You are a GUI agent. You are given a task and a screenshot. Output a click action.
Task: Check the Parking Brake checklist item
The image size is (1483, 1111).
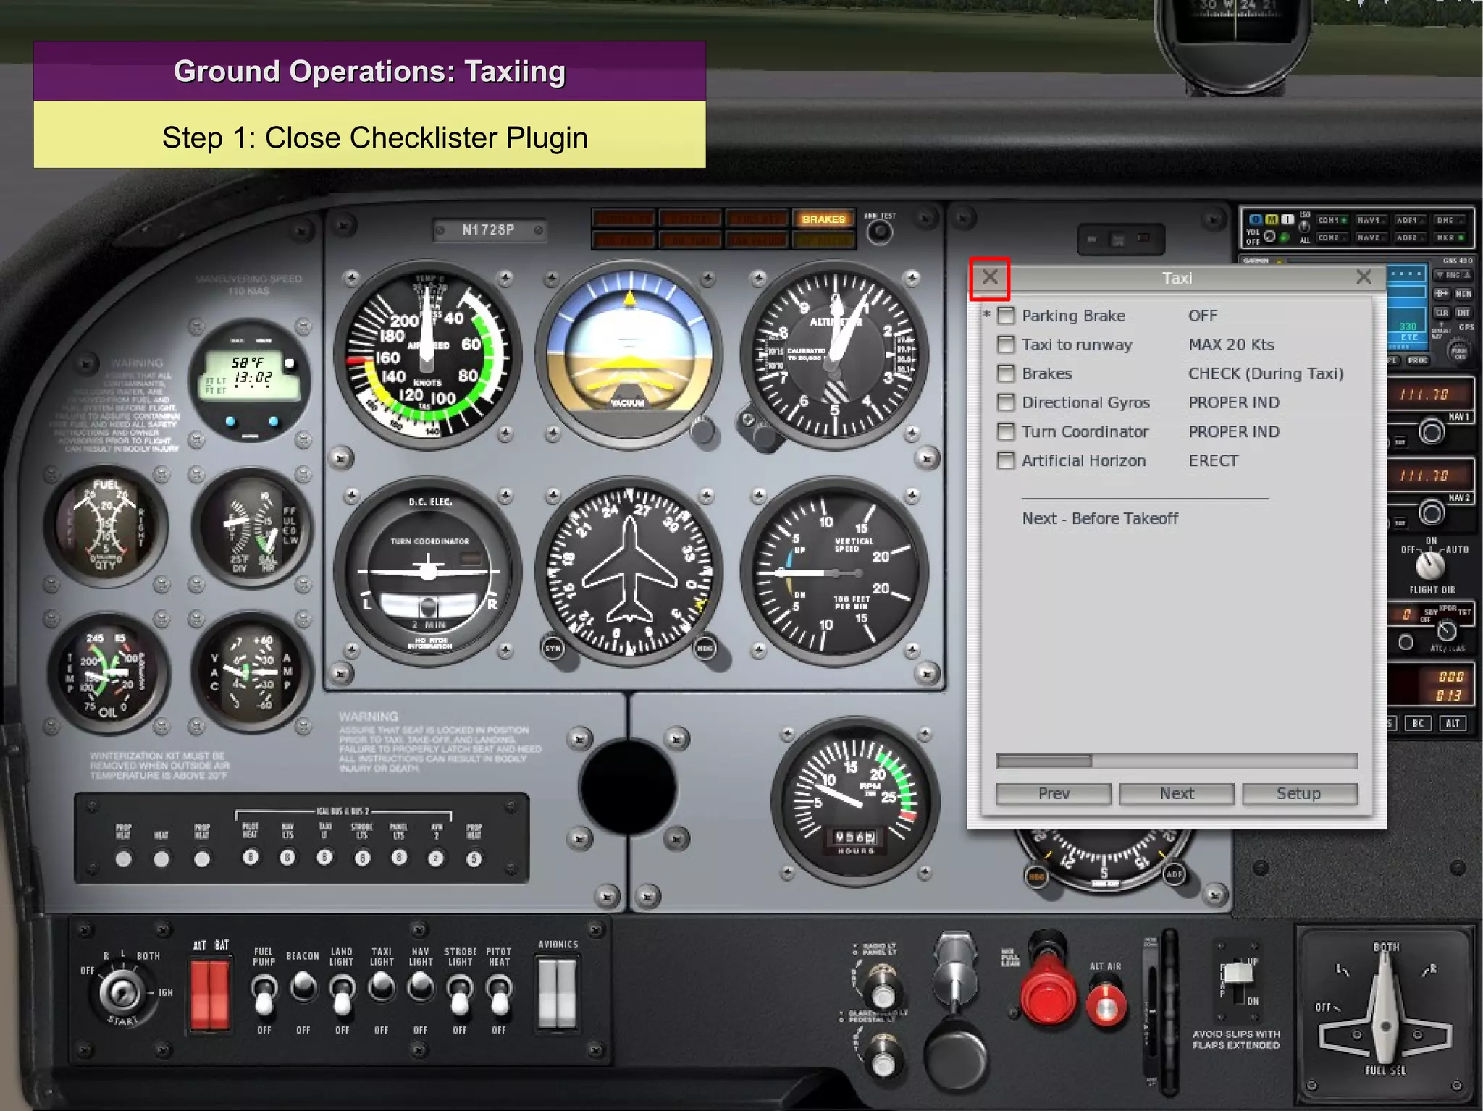point(1006,316)
